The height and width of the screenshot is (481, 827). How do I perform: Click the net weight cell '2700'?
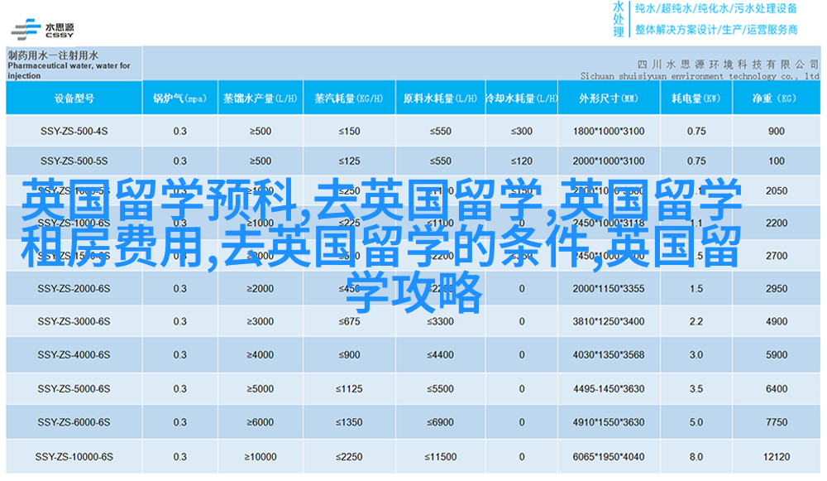[x=777, y=256]
